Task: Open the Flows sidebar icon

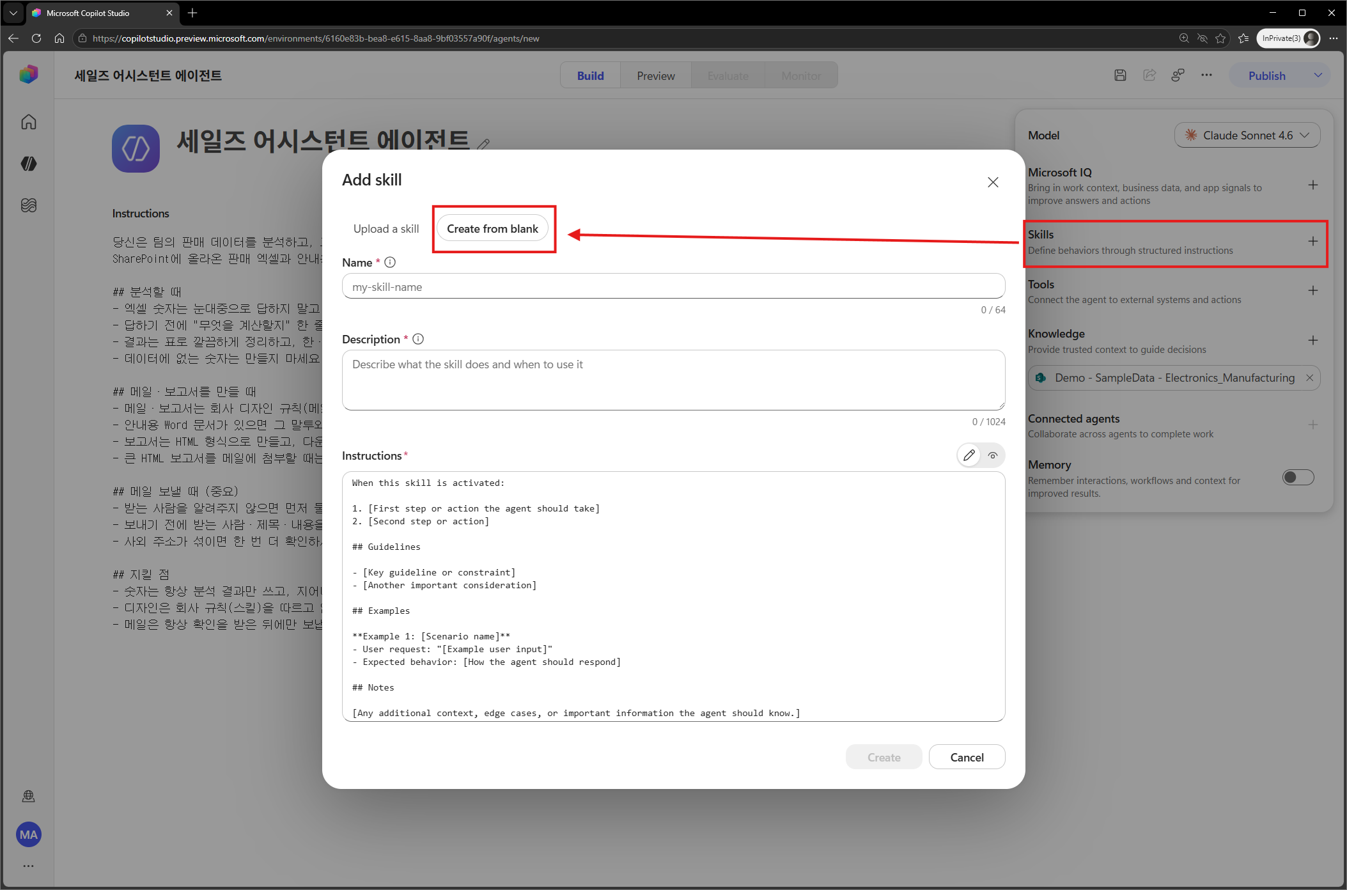Action: pyautogui.click(x=28, y=205)
